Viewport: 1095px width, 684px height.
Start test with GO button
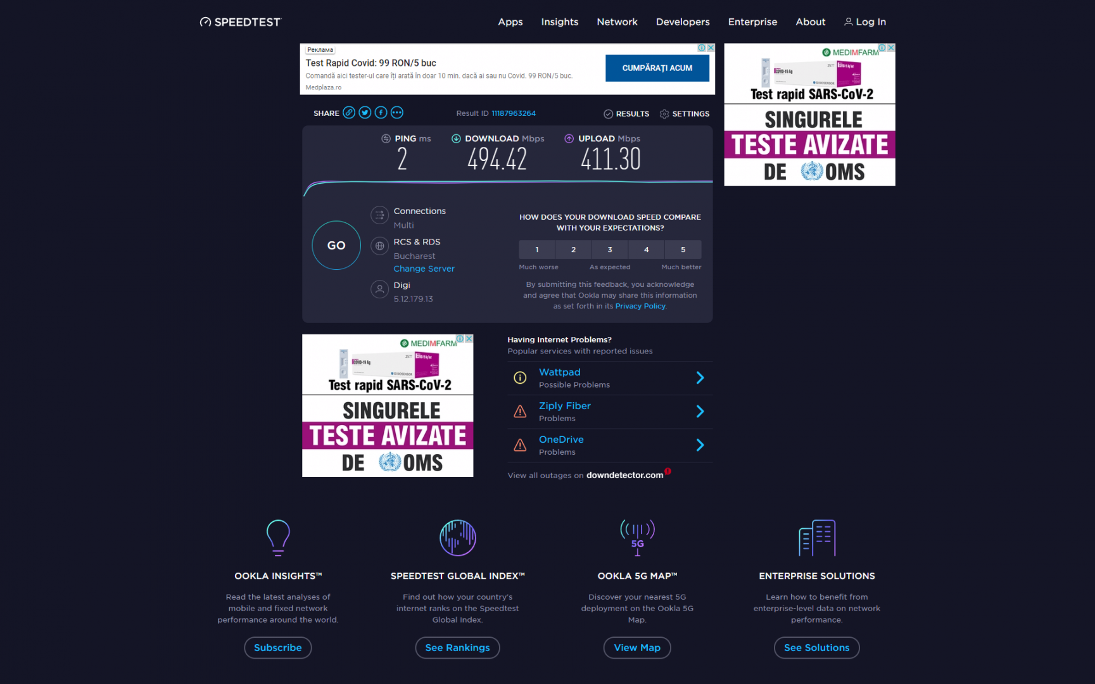tap(336, 246)
